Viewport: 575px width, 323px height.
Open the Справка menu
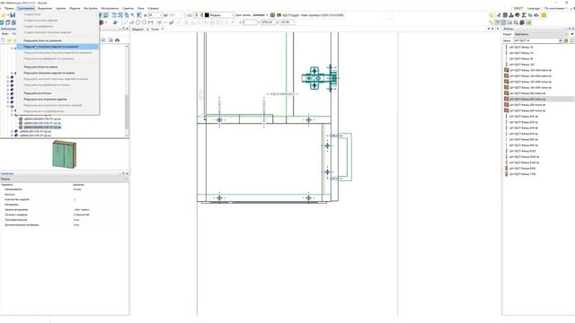click(x=153, y=8)
